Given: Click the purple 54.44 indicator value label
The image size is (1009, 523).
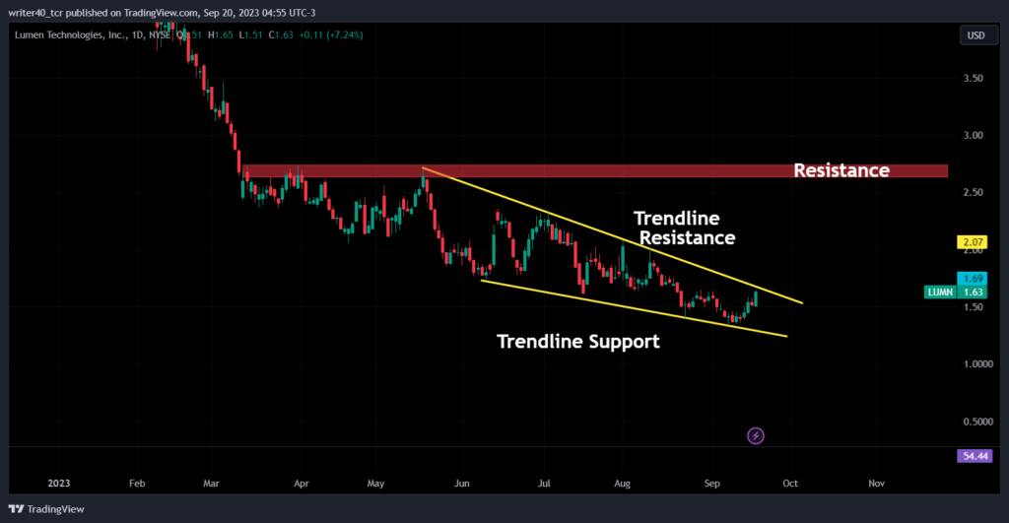Looking at the screenshot, I should click(975, 456).
